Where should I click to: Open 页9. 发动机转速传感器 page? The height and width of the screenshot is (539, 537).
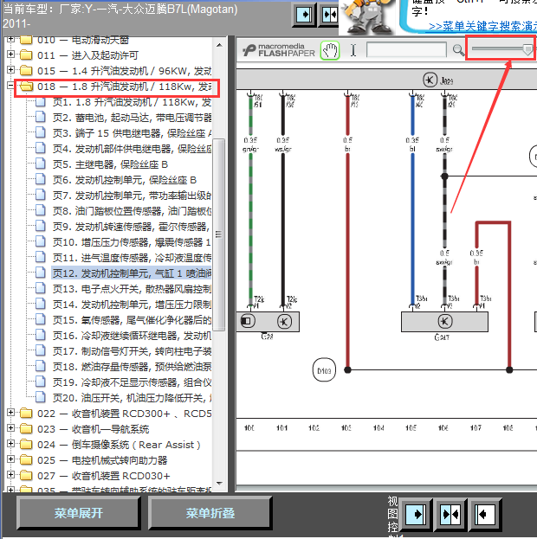pos(132,227)
